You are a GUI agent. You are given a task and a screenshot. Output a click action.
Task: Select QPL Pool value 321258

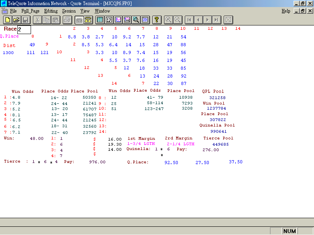(x=217, y=98)
